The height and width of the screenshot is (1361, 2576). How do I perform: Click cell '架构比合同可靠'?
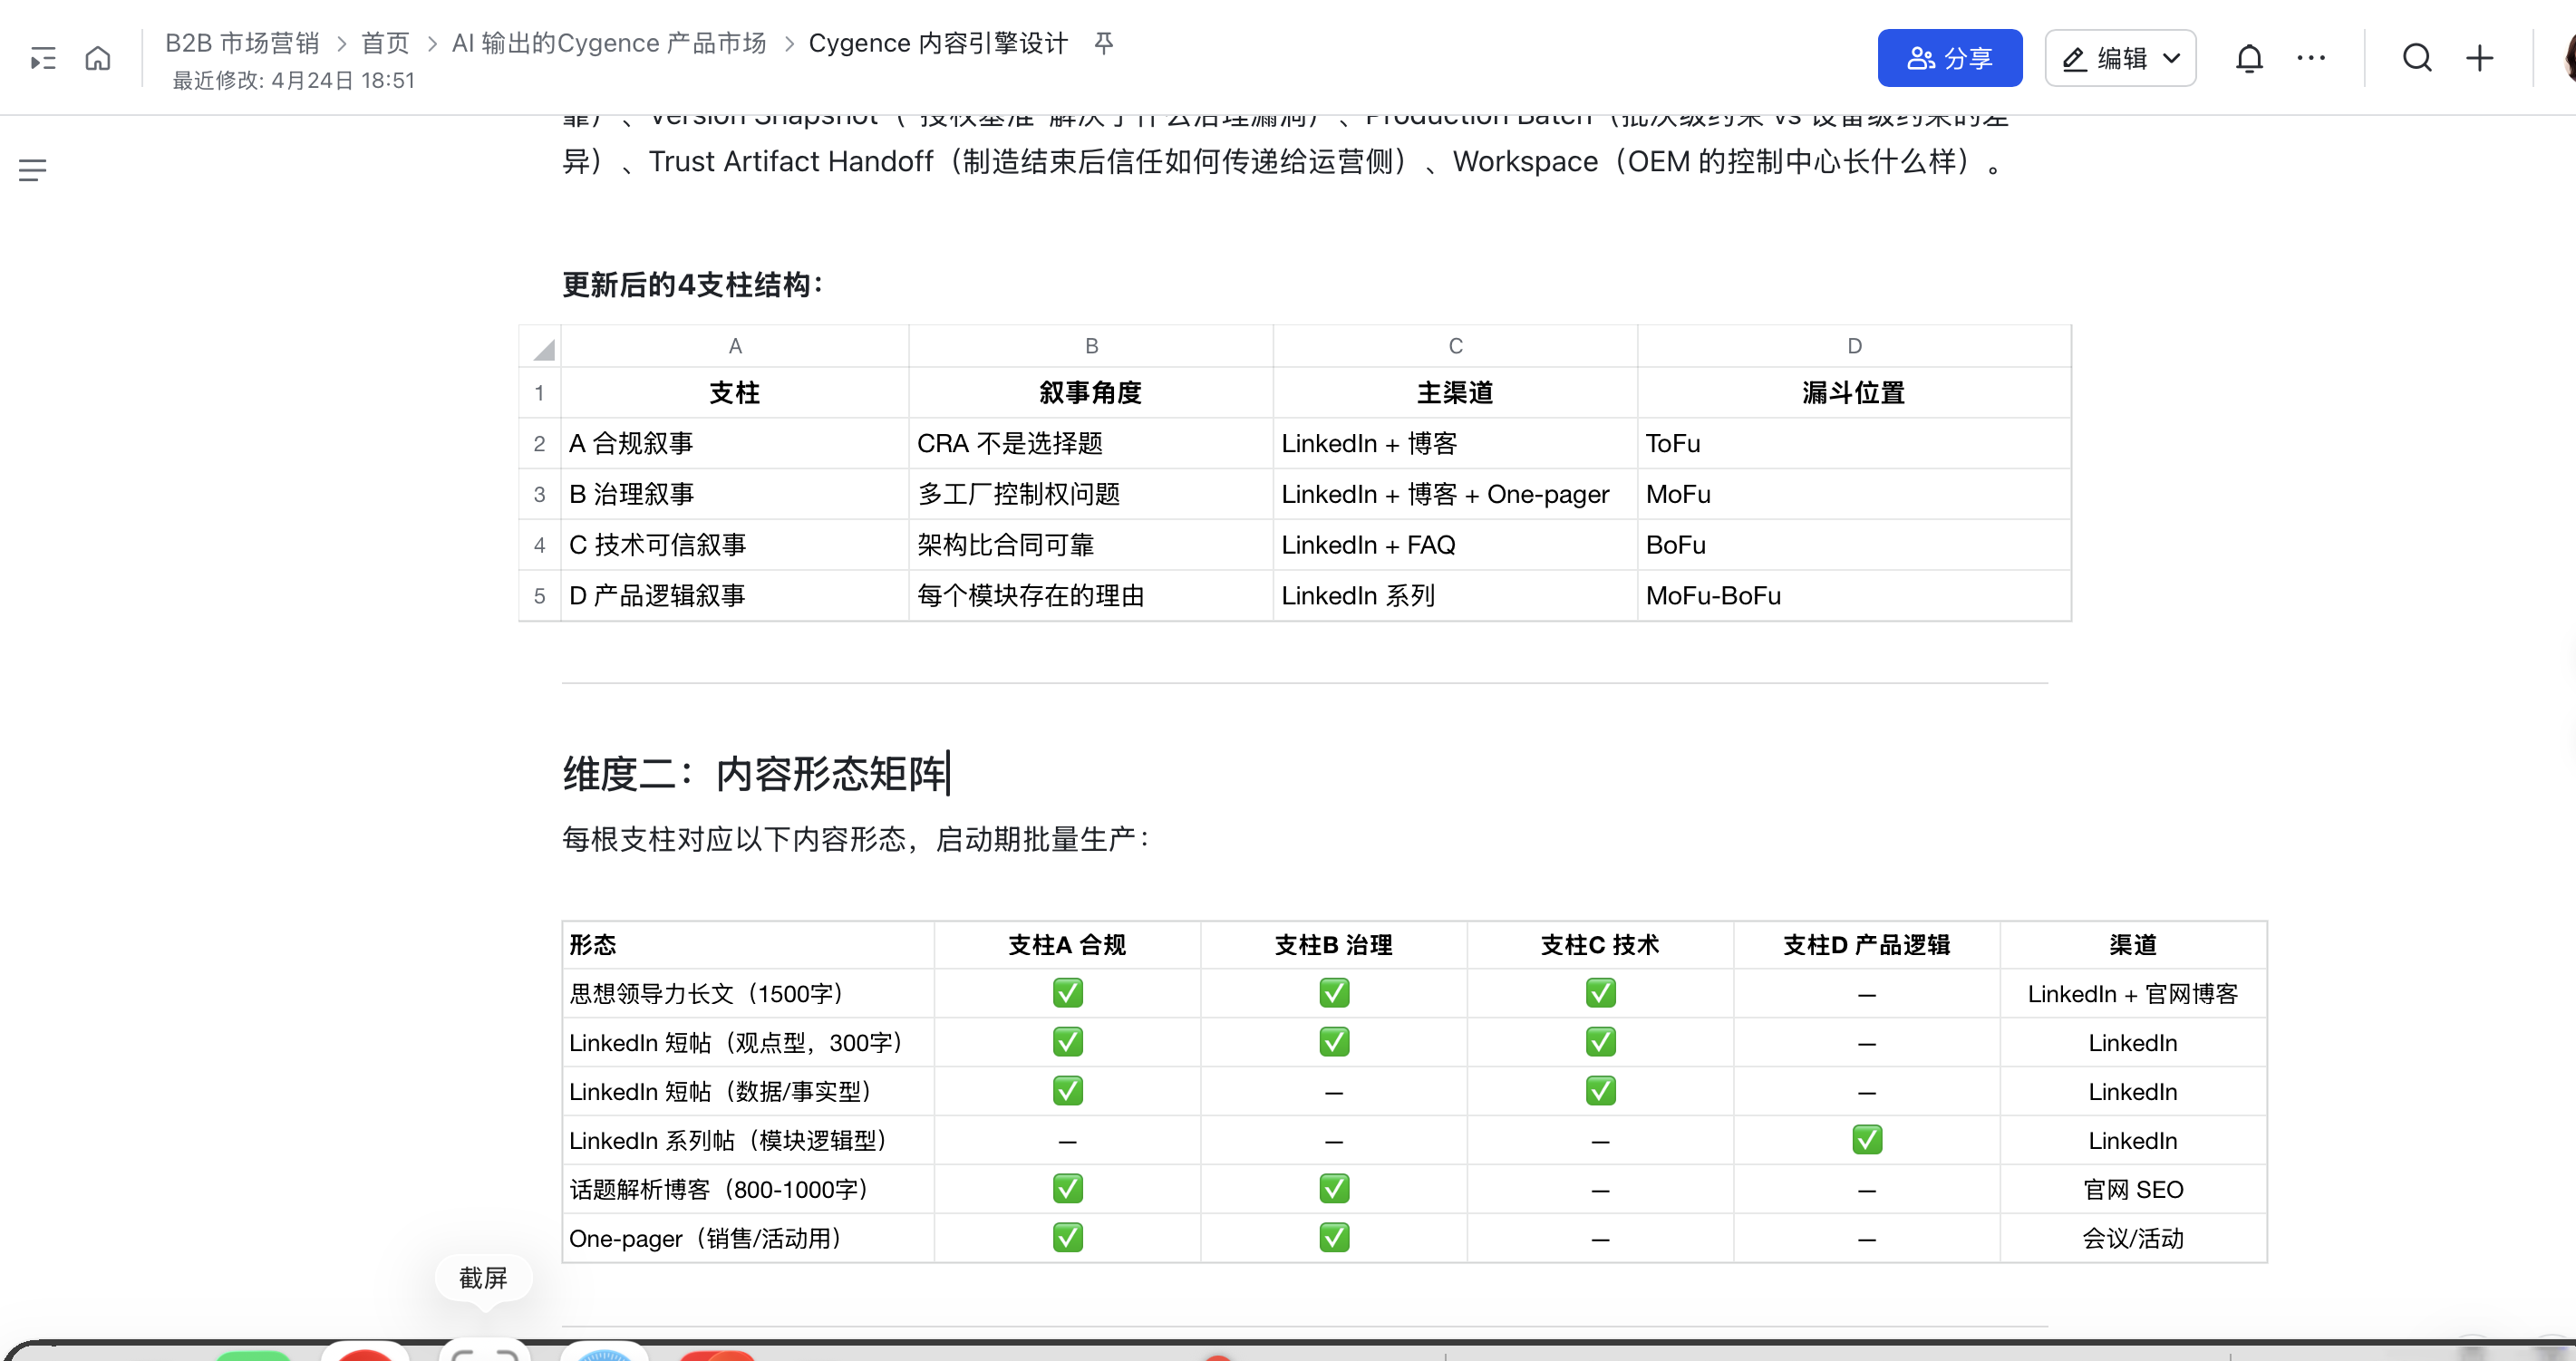[x=1091, y=545]
